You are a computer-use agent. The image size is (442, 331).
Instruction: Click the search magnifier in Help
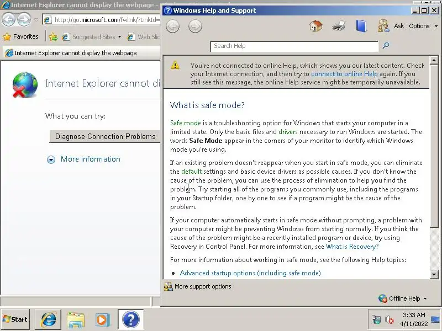[386, 45]
